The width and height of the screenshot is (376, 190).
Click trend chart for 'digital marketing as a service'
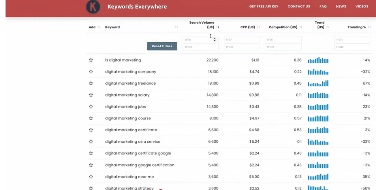318,142
